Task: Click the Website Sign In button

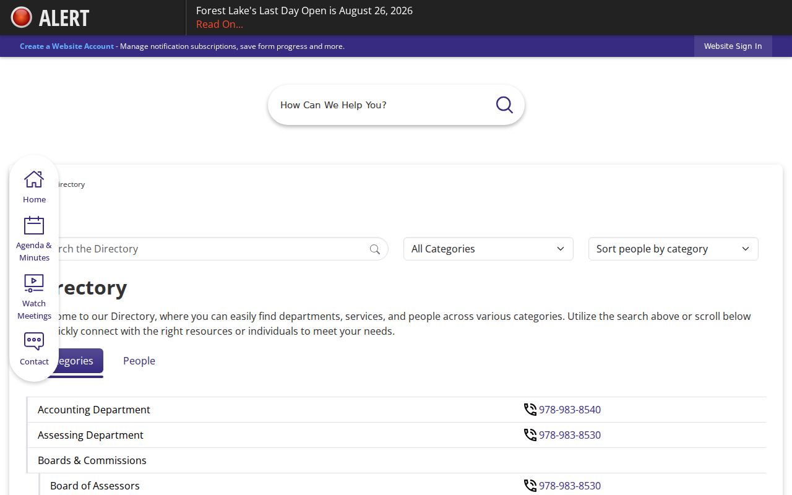Action: click(733, 46)
